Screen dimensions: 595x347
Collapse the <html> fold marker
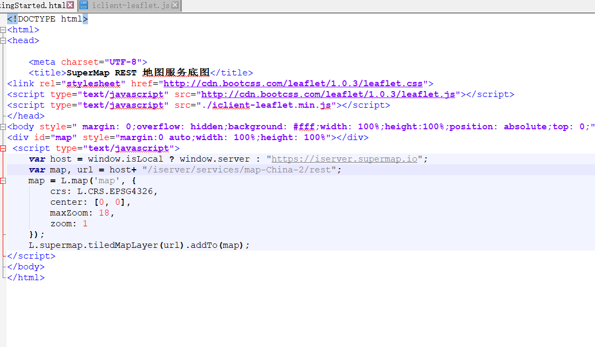point(3,30)
